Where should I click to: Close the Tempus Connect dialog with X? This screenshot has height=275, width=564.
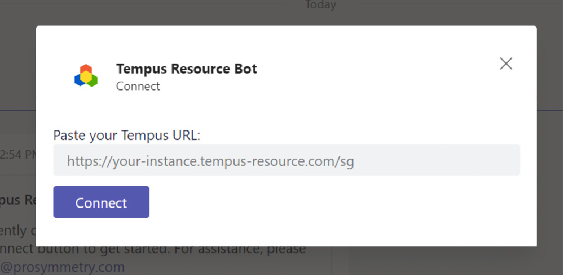click(506, 64)
